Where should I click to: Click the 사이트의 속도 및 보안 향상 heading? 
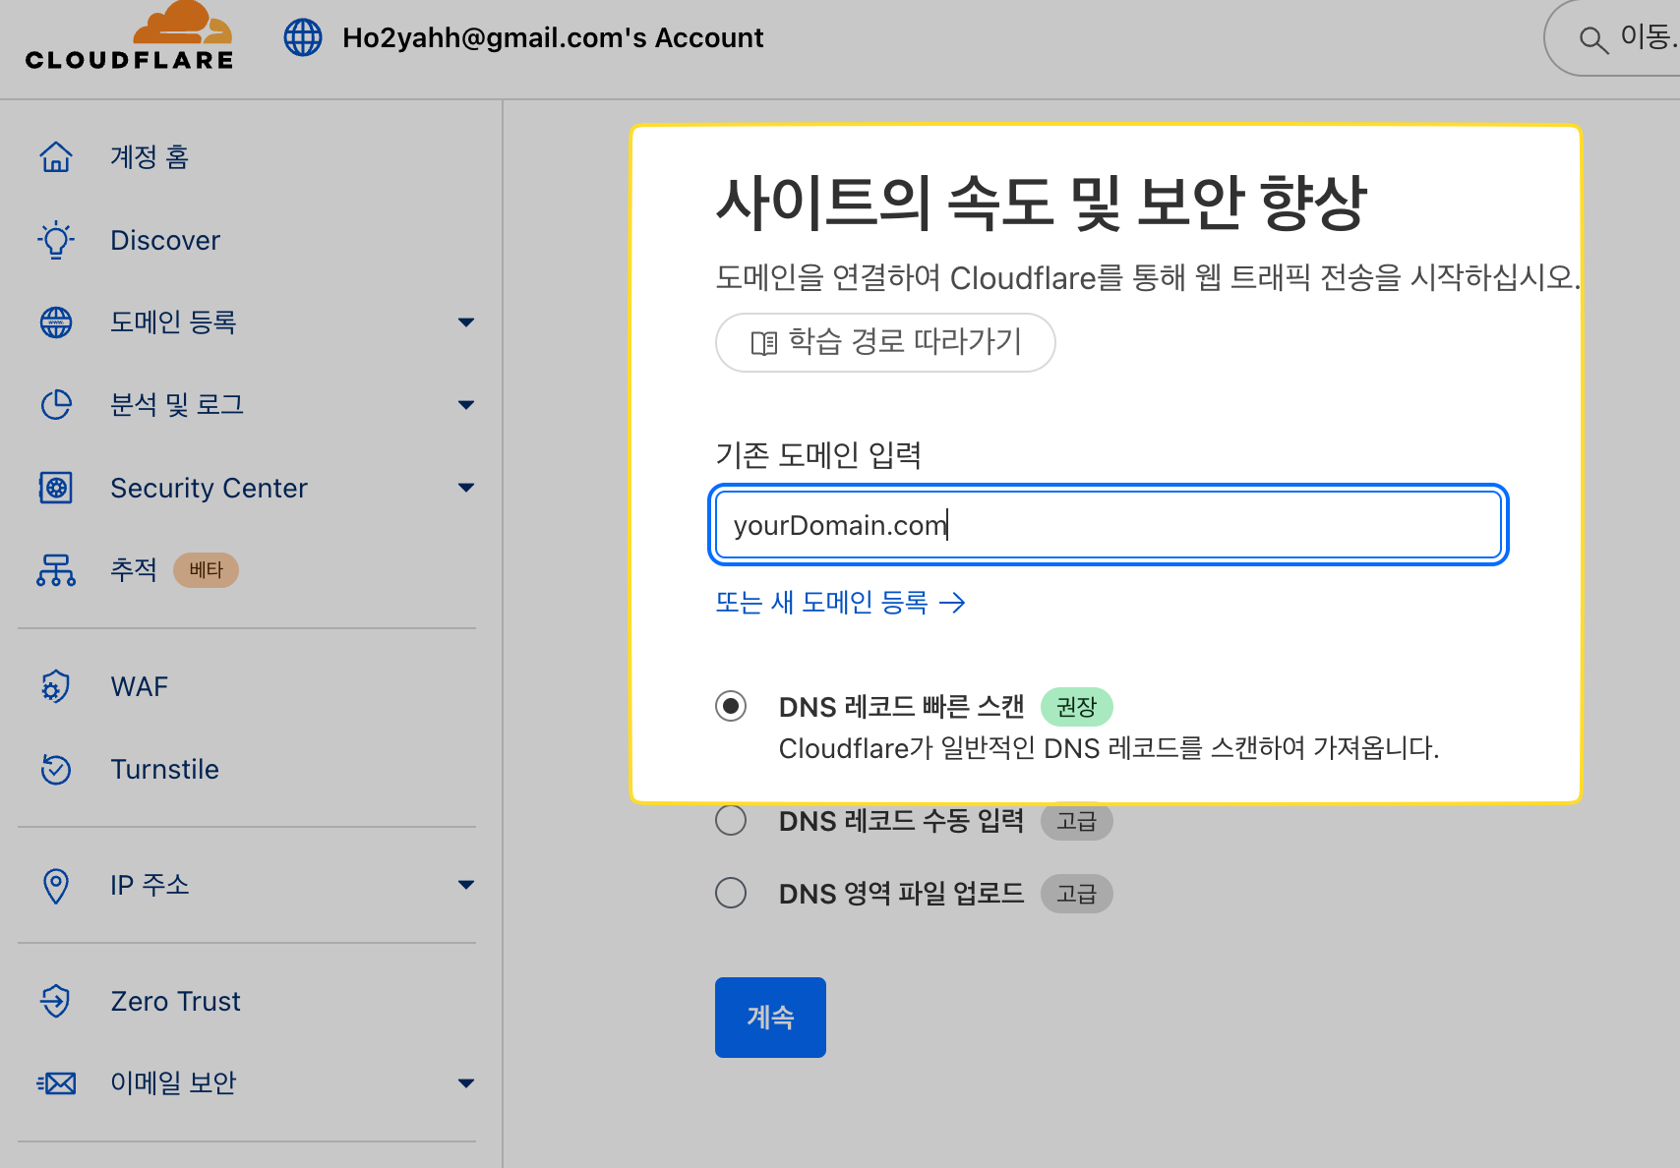click(x=1042, y=203)
